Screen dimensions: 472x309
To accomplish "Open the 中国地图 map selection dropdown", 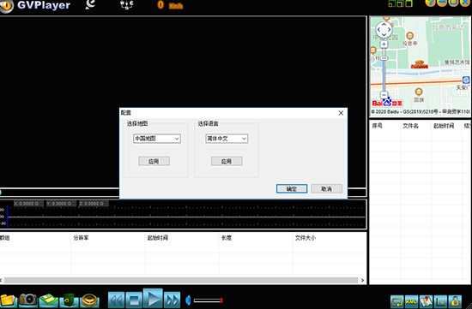I will pyautogui.click(x=157, y=139).
